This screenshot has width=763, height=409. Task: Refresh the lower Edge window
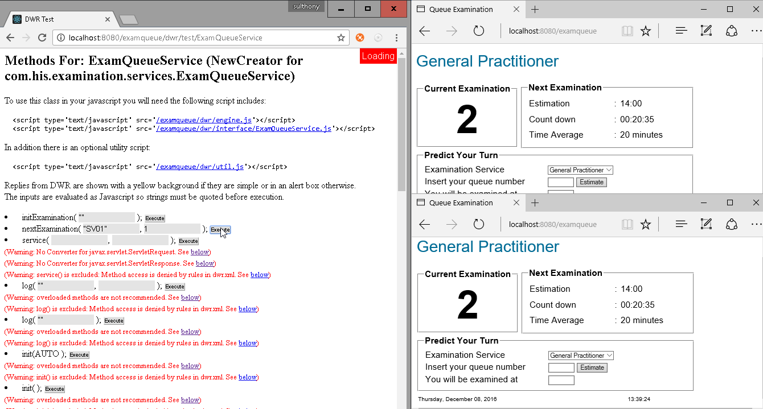(479, 224)
